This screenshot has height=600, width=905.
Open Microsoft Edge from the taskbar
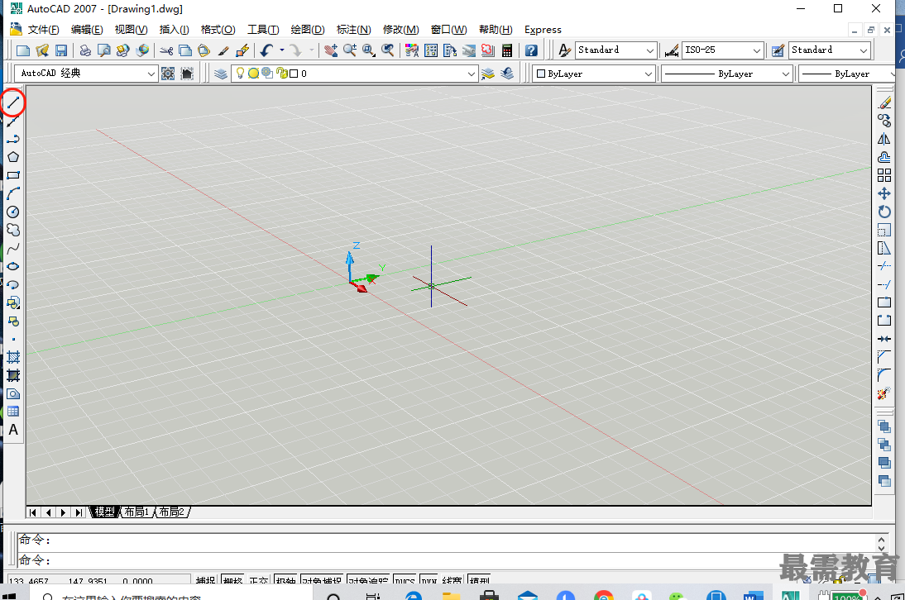414,595
